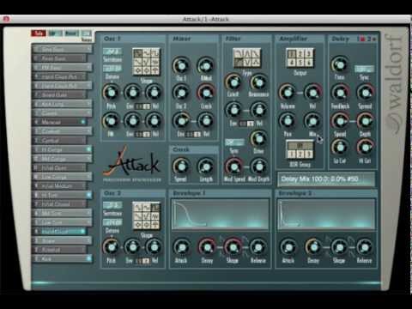Screen dimensions: 412x309
Task: Click the Osc 1 Semitone value field
Action: [x=112, y=51]
